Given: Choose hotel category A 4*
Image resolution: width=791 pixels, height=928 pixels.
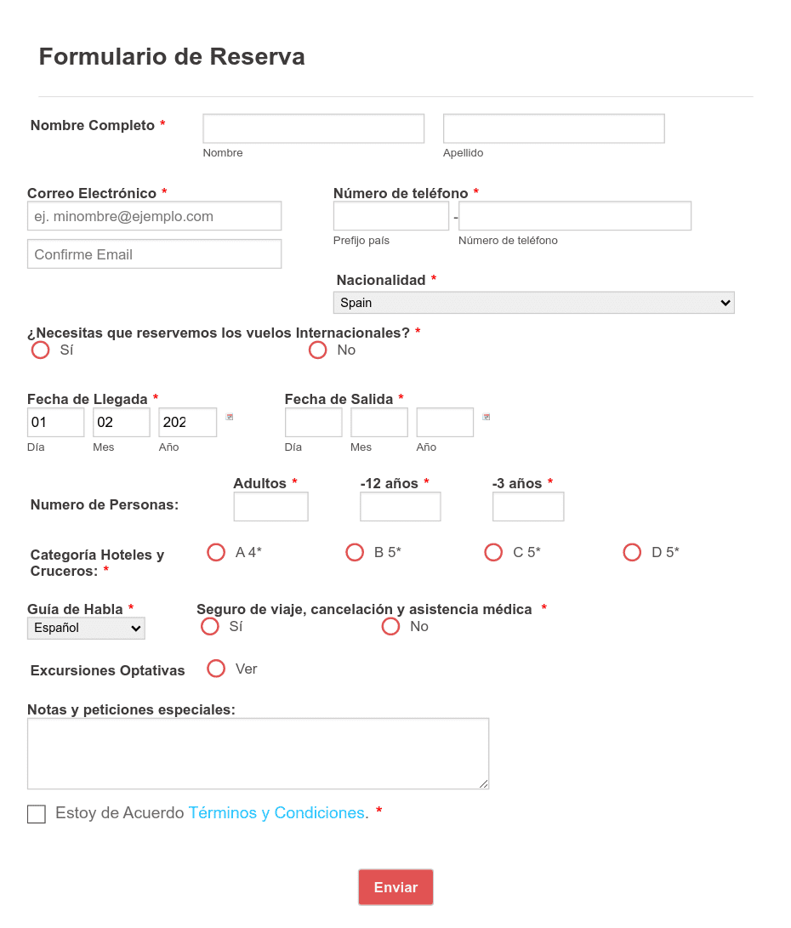Looking at the screenshot, I should 216,552.
